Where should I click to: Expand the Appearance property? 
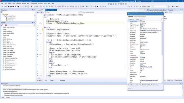129,31
